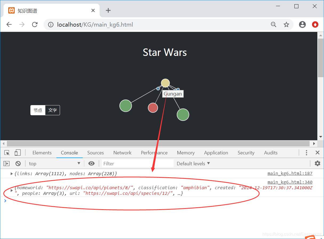
Task: Open a new tab with plus button
Action: pos(108,10)
